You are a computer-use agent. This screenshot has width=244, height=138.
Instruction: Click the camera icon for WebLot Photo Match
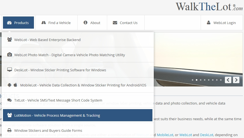click(x=9, y=55)
